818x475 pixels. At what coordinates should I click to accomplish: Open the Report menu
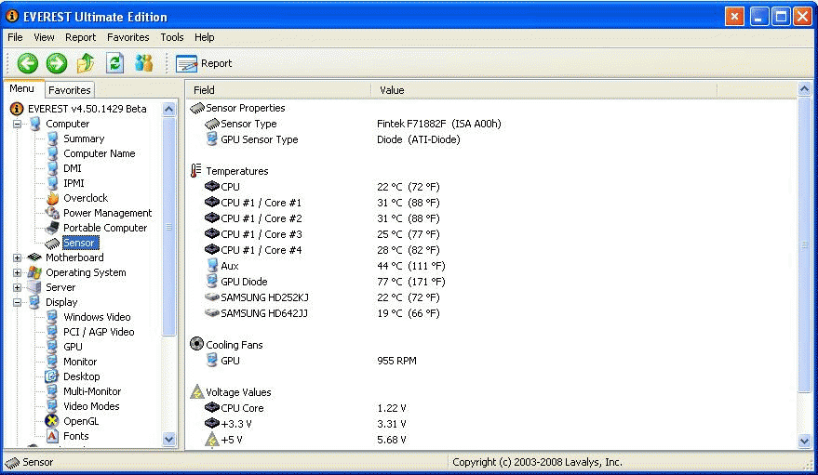80,37
